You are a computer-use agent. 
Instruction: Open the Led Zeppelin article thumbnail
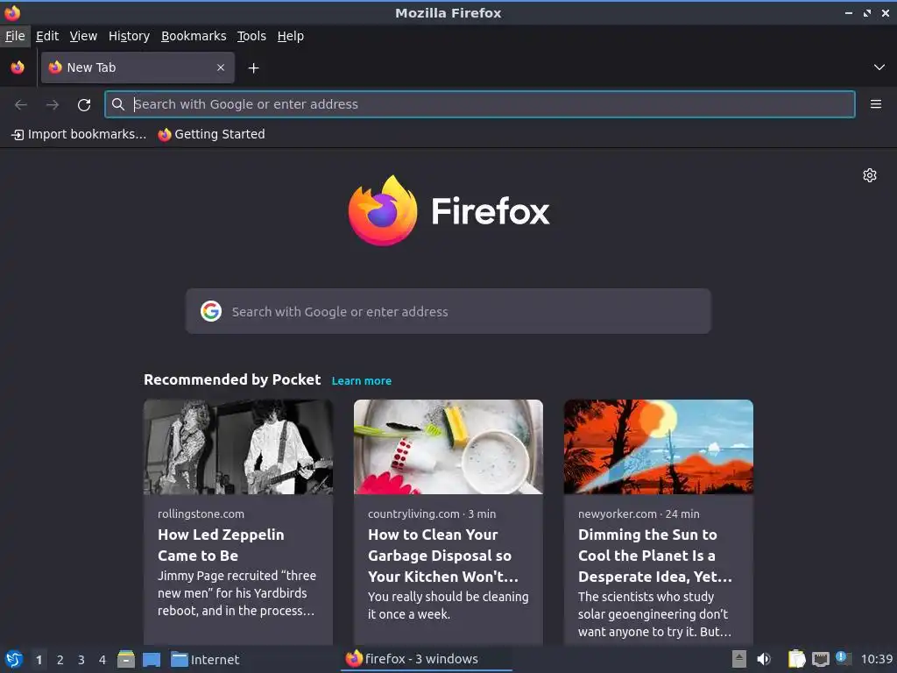pos(238,447)
